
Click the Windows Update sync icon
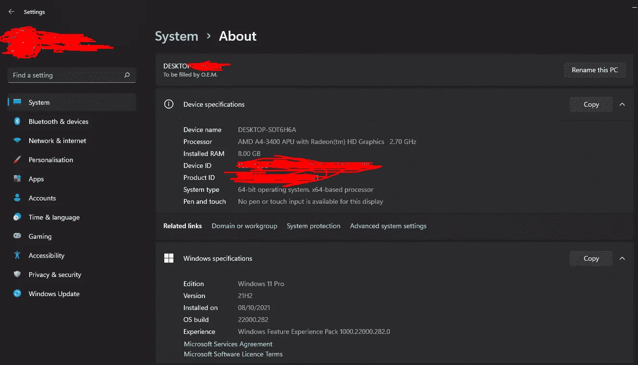tap(17, 294)
